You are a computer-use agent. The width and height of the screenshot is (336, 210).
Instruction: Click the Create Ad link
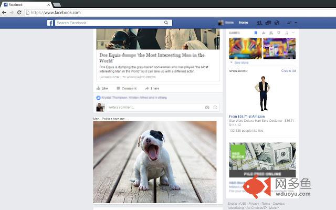pyautogui.click(x=288, y=71)
